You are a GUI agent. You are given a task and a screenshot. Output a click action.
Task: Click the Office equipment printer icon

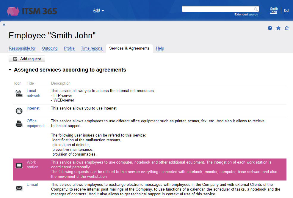[19, 124]
